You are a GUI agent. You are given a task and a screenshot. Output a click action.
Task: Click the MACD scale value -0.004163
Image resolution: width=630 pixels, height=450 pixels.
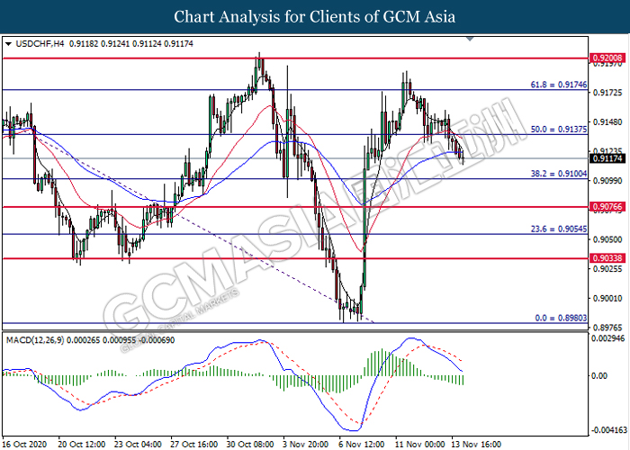(x=609, y=430)
